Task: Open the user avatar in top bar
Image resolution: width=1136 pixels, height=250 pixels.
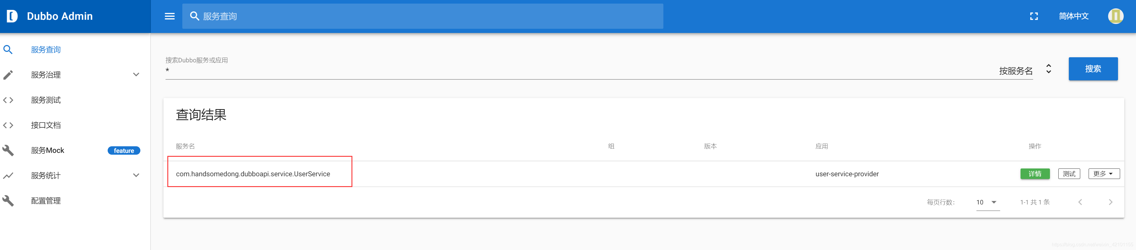Action: click(1115, 16)
